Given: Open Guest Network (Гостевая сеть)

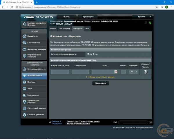Looking at the screenshot, I should pyautogui.click(x=34, y=43).
